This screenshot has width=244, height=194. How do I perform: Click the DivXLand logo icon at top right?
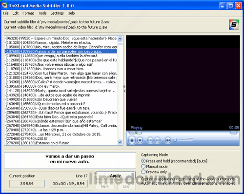point(234,24)
